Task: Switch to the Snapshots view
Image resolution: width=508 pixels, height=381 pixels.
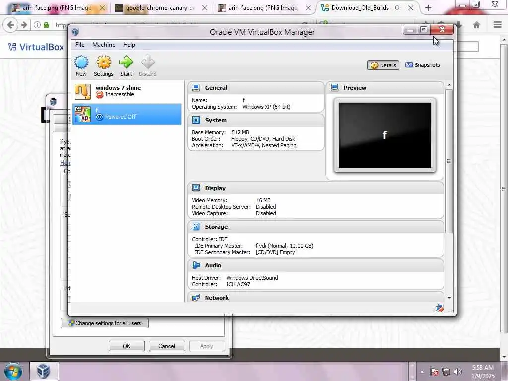Action: (423, 65)
